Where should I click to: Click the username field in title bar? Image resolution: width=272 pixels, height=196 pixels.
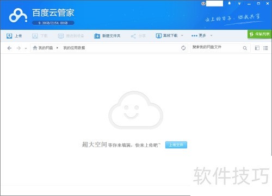click(x=214, y=3)
